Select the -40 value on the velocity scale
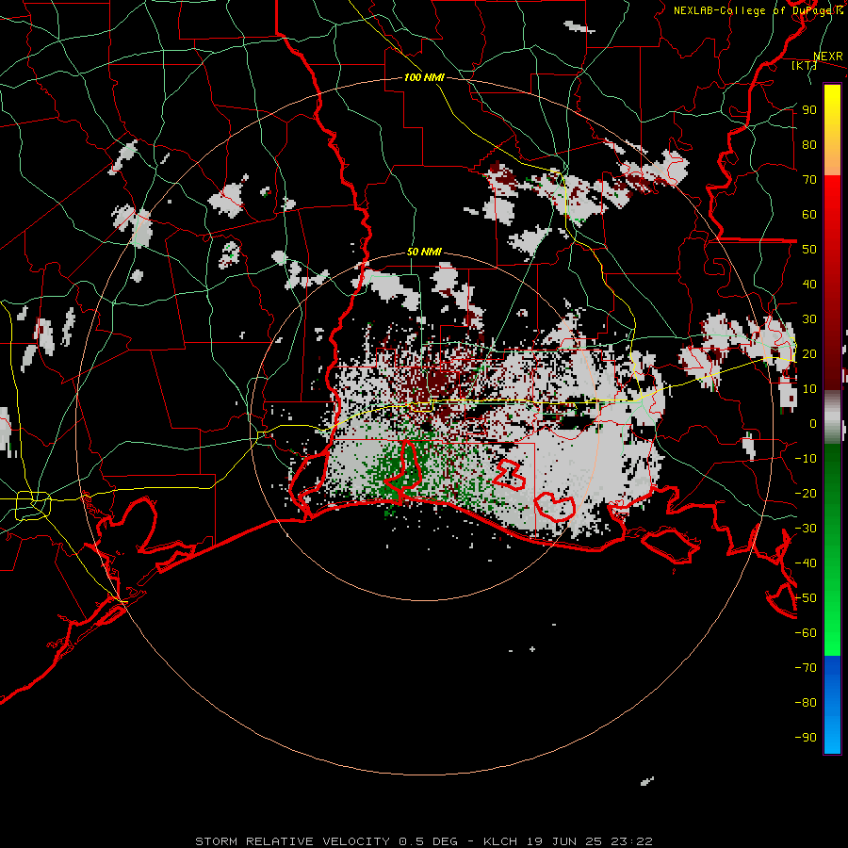This screenshot has height=848, width=848. tap(806, 563)
